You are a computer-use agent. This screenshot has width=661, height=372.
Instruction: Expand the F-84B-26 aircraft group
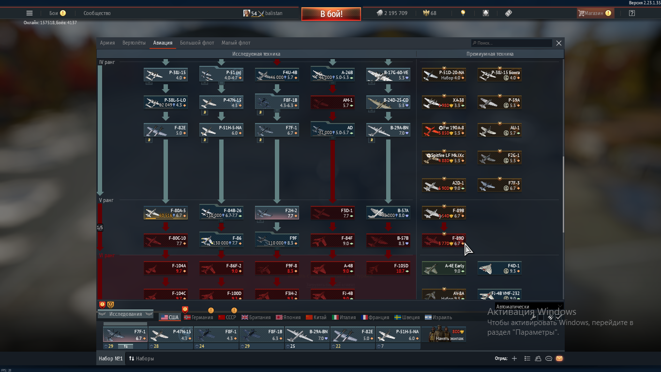[221, 212]
